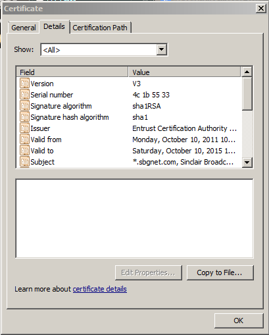Switch to the General tab
Image resolution: width=269 pixels, height=335 pixels.
(24, 28)
